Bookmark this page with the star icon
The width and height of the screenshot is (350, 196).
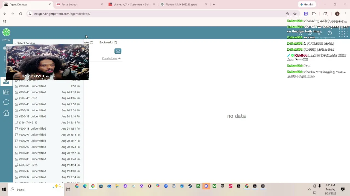[x=295, y=14]
